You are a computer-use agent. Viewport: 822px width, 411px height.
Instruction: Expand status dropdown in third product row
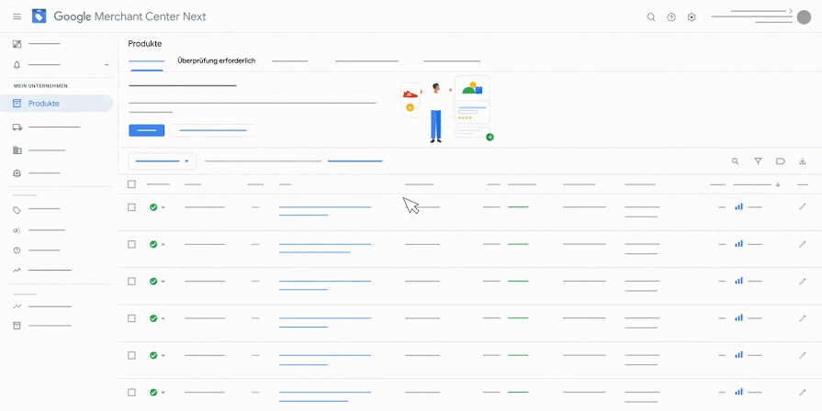[x=163, y=282]
